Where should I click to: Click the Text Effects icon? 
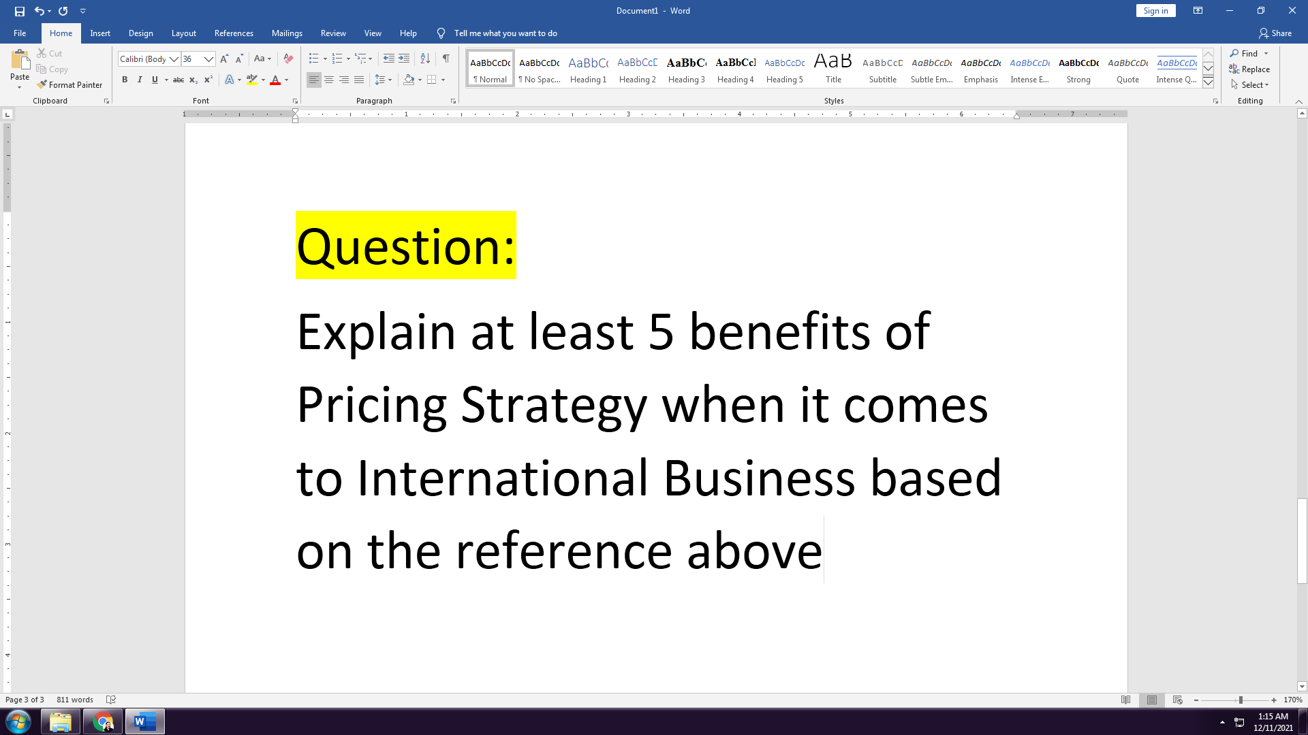pyautogui.click(x=230, y=80)
